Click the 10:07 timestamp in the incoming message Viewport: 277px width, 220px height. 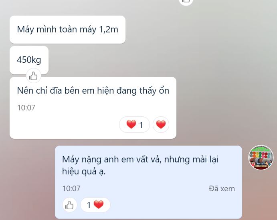pyautogui.click(x=26, y=108)
